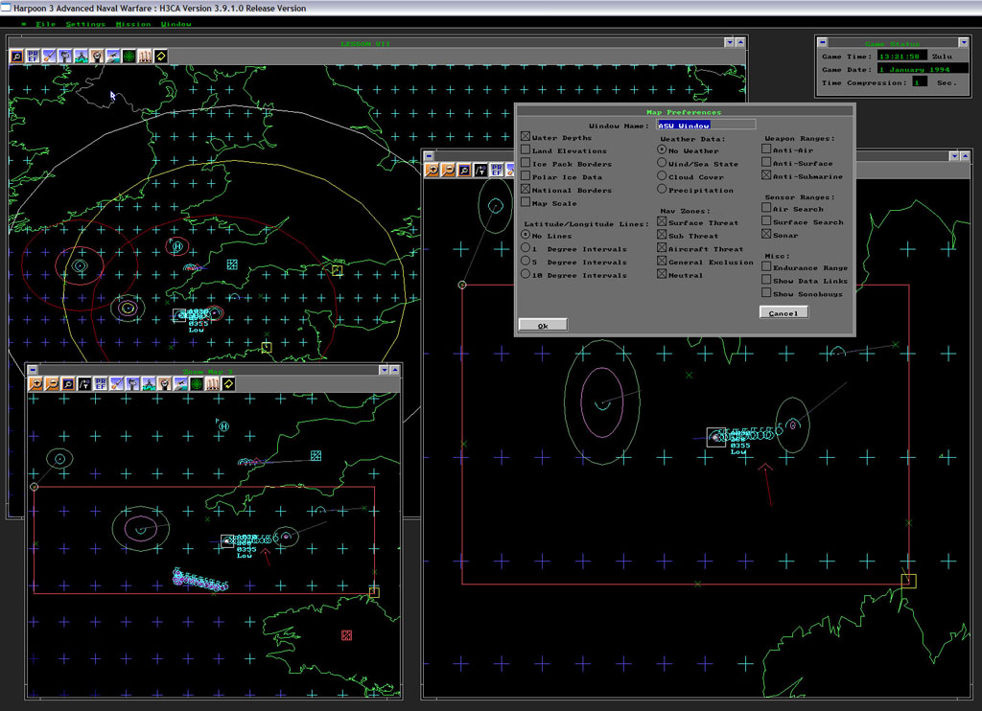Click the zoom in icon in Zoom Map 3
The image size is (982, 711).
point(36,383)
